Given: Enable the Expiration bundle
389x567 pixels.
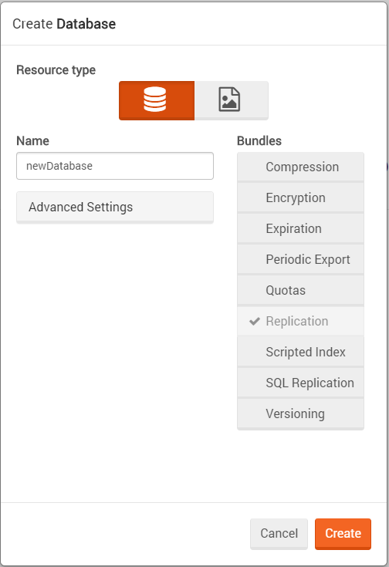Looking at the screenshot, I should tap(300, 228).
